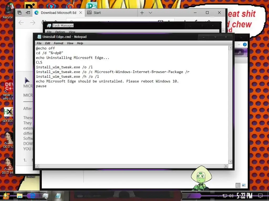Open File Explorer from the taskbar

19,196
